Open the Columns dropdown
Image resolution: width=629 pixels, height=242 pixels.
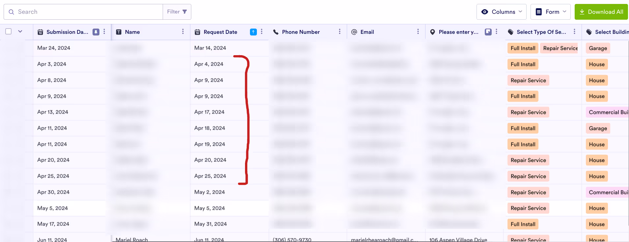[501, 12]
